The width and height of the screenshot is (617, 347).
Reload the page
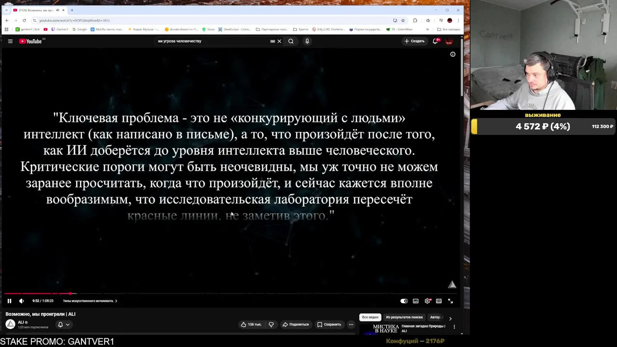coord(24,20)
